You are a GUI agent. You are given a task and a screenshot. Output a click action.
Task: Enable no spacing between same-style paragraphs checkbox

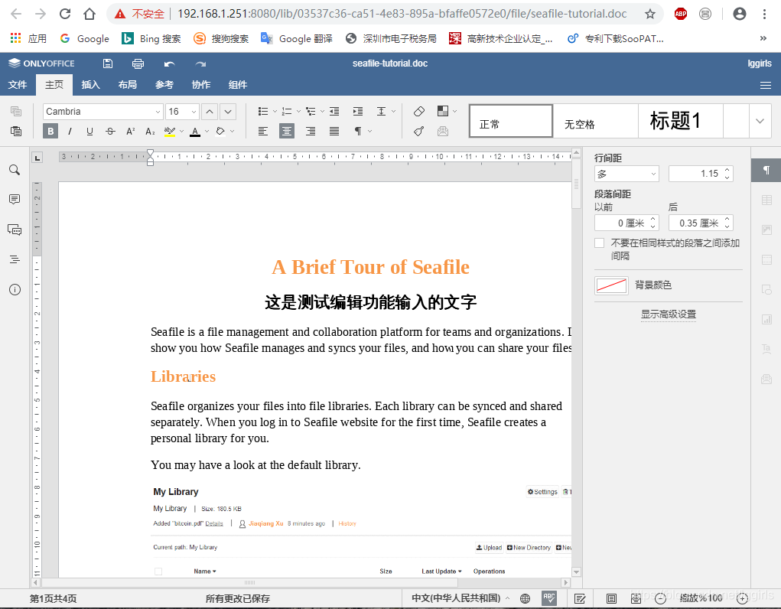click(x=600, y=243)
